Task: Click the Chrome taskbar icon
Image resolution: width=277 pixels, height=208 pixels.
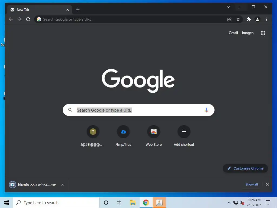Action: (x=146, y=203)
